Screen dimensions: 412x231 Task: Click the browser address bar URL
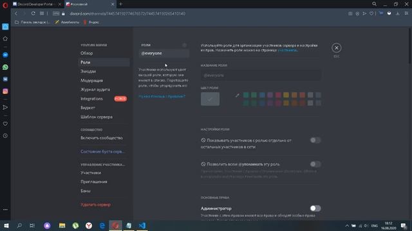tap(127, 13)
